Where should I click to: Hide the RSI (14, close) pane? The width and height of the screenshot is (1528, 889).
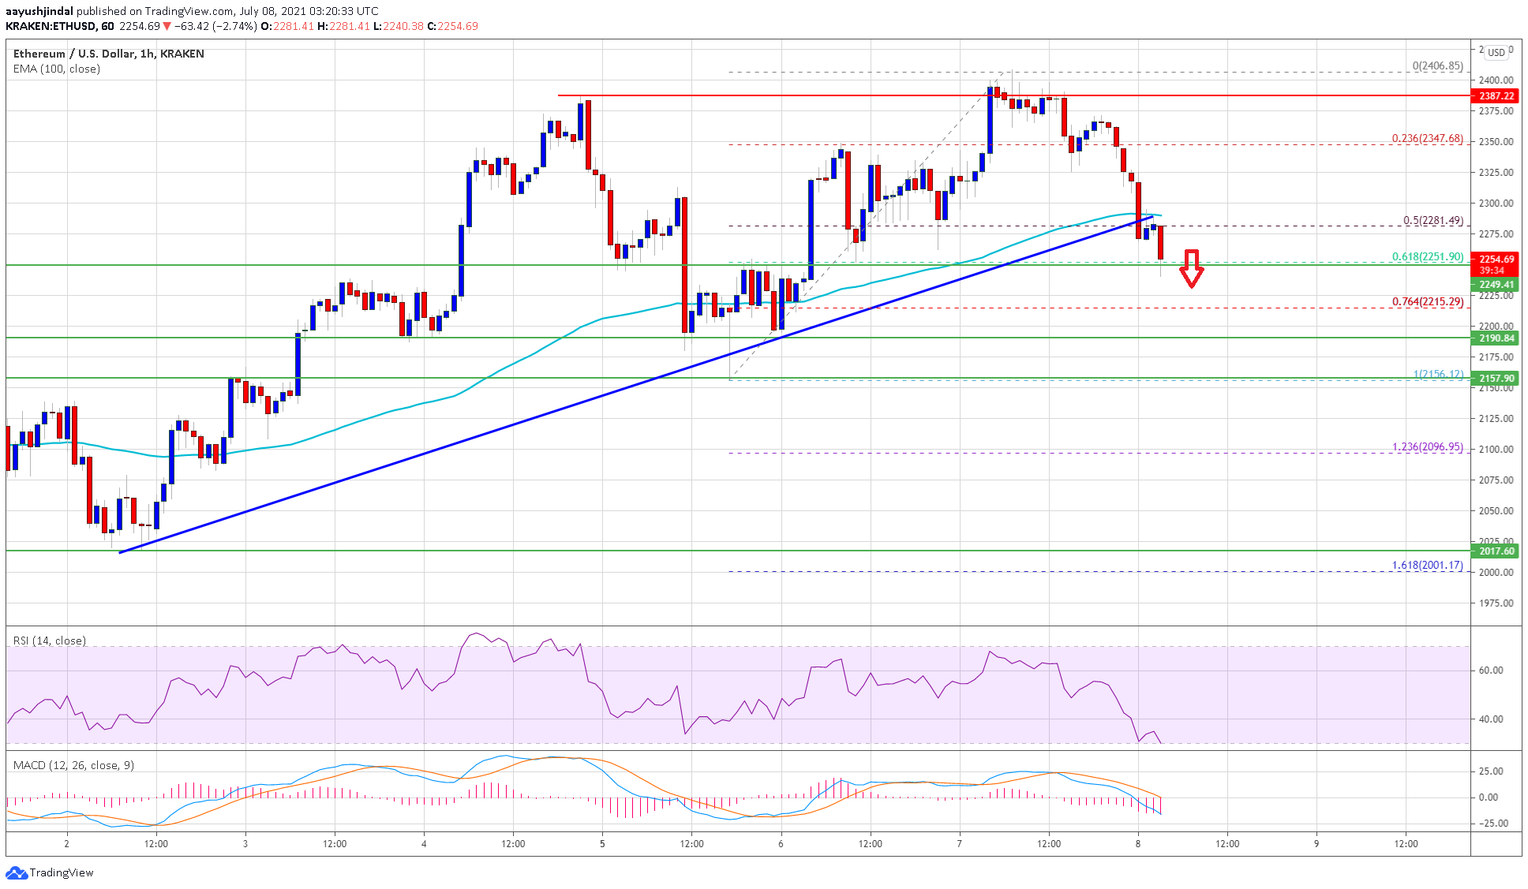49,641
